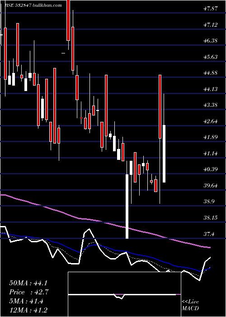Image resolution: width=226 pixels, height=317 pixels.
Task: Click the 42.64 price axis label
Action: pyautogui.click(x=211, y=121)
